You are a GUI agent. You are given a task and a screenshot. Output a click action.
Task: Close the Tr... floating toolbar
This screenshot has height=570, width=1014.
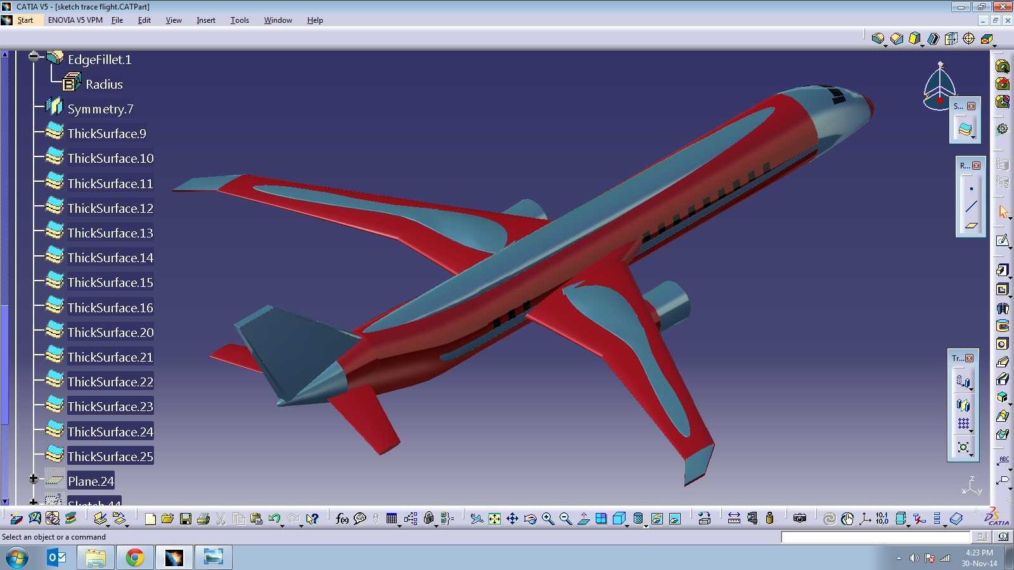pyautogui.click(x=969, y=358)
